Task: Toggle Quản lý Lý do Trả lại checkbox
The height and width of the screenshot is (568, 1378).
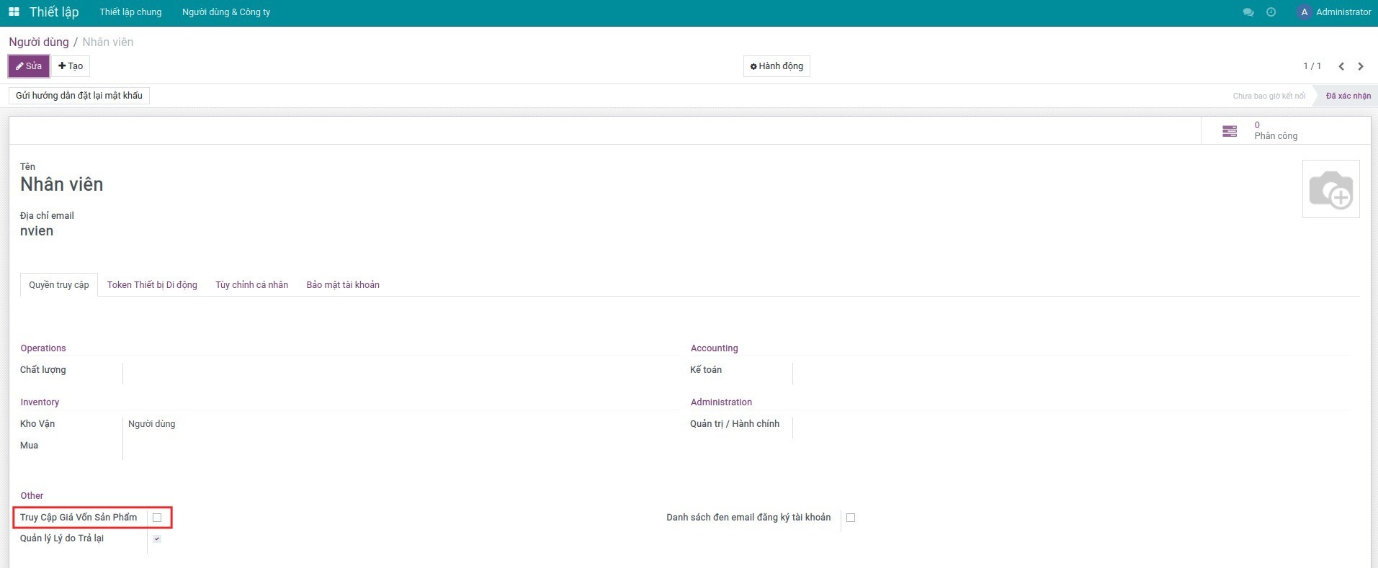Action: point(157,538)
